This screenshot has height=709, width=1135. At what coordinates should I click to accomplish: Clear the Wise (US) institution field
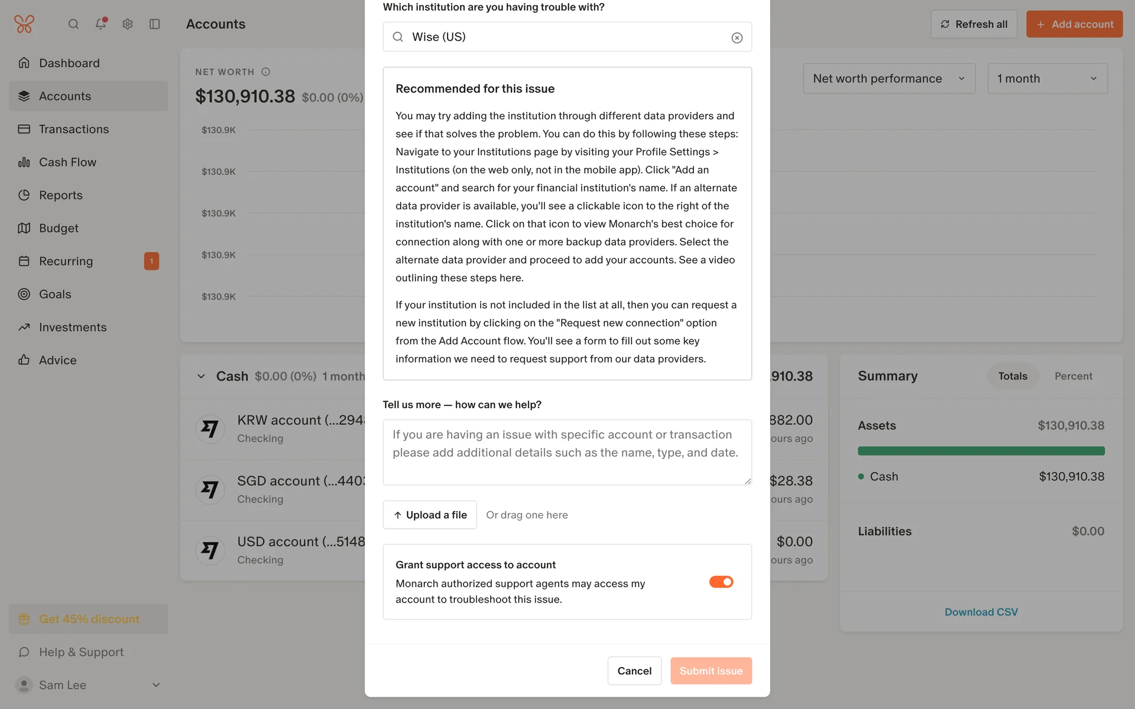(x=737, y=38)
